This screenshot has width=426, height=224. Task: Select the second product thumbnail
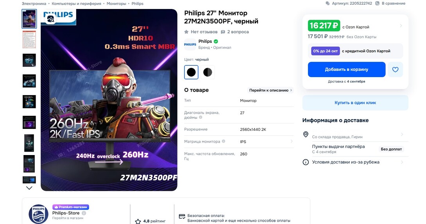(x=29, y=40)
